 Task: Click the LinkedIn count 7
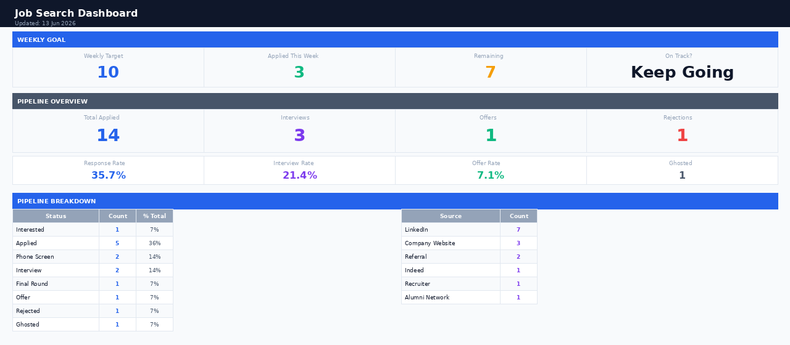pyautogui.click(x=518, y=229)
